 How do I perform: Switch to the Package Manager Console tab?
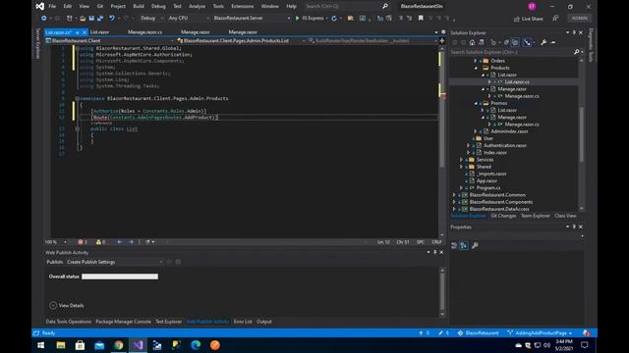(x=123, y=322)
